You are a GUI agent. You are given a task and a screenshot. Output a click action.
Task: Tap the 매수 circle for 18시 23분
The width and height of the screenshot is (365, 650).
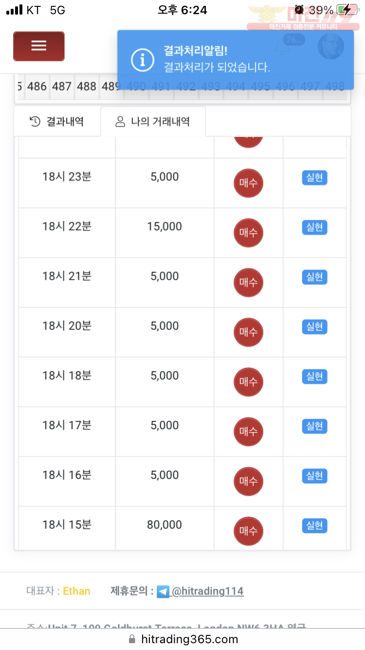tap(248, 183)
